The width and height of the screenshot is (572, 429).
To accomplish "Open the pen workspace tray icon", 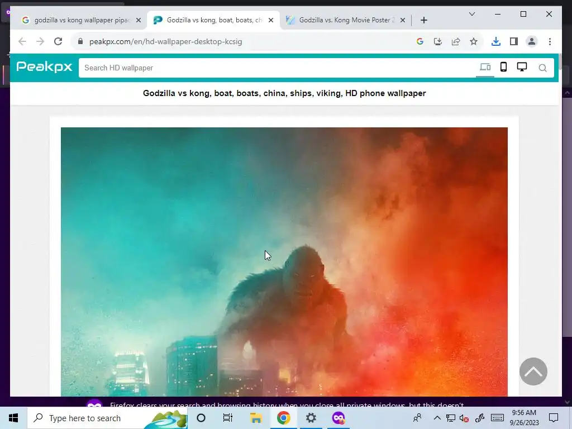I will (480, 418).
